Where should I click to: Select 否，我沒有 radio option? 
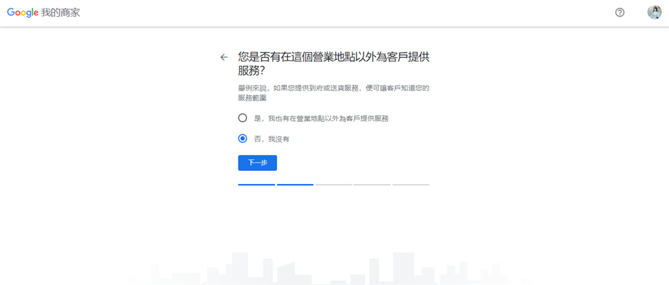coord(242,138)
